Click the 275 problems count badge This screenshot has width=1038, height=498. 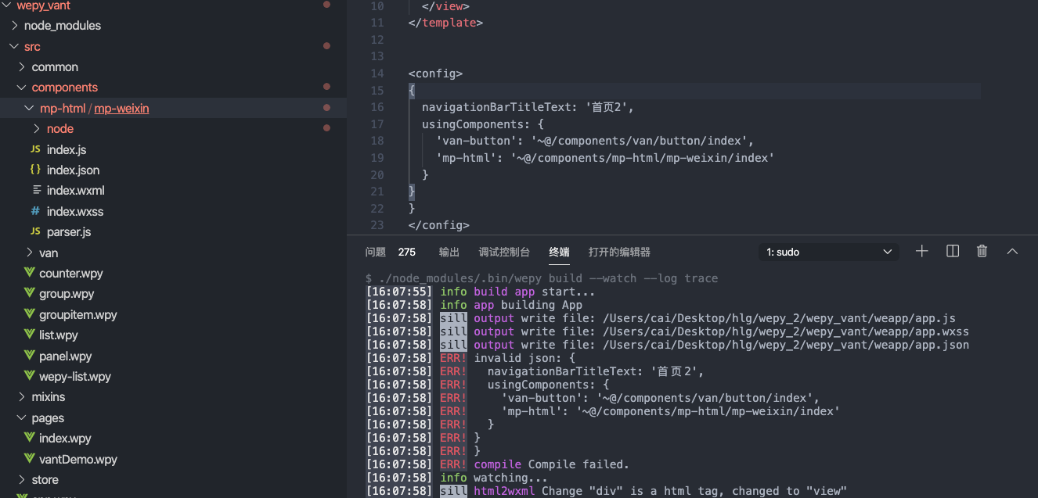[x=406, y=252]
